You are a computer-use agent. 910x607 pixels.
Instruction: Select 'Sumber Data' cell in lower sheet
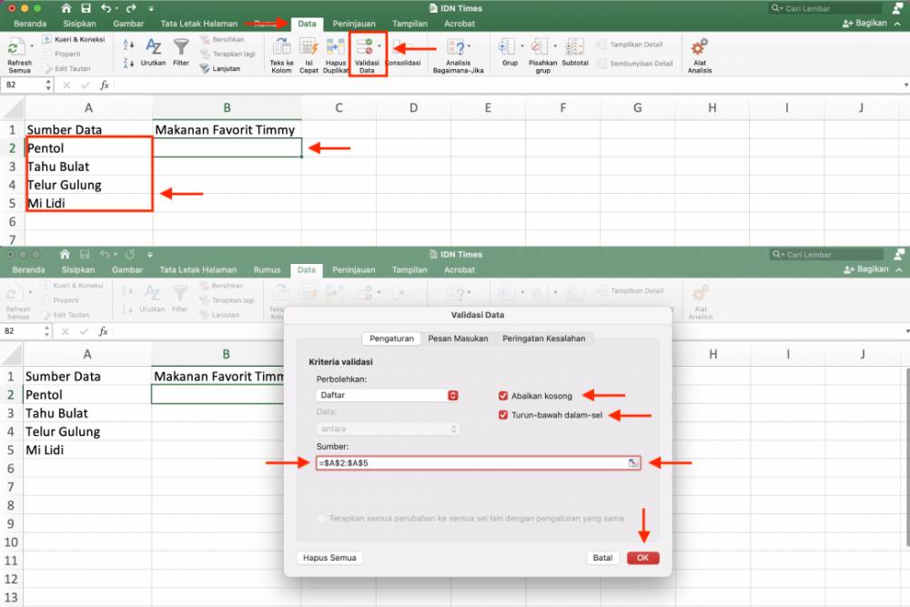(87, 376)
